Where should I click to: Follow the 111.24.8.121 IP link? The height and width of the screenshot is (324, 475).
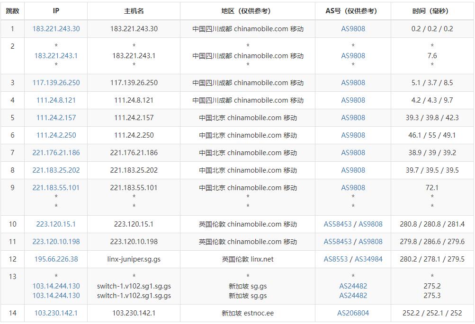(x=56, y=100)
